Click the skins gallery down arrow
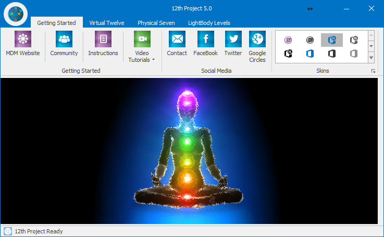 pos(371,46)
